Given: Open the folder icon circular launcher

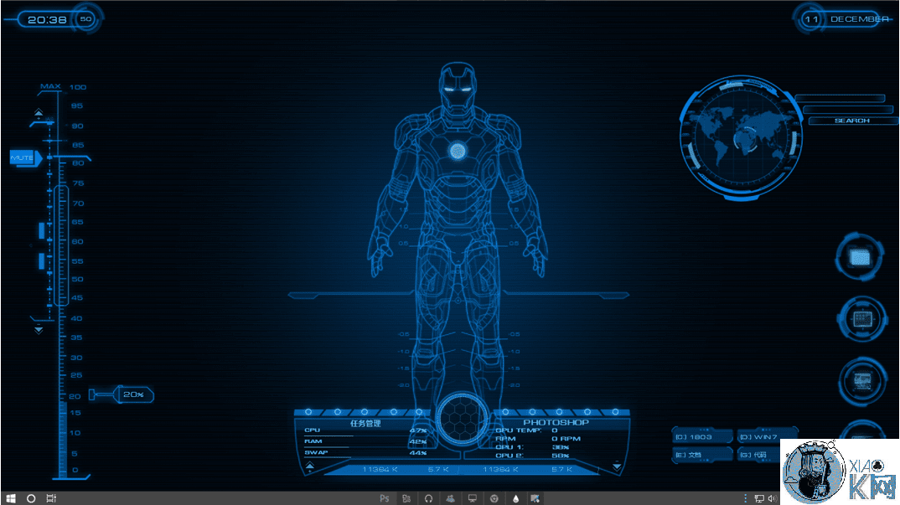Looking at the screenshot, I should click(x=859, y=258).
